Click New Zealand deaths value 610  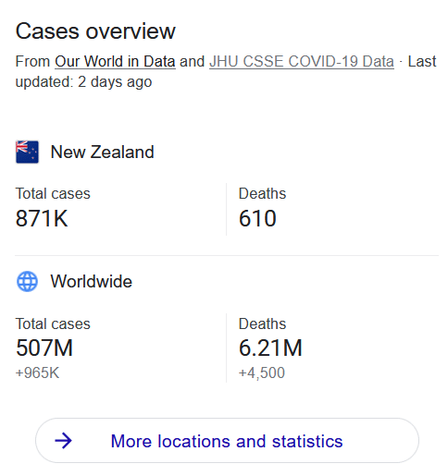(257, 218)
